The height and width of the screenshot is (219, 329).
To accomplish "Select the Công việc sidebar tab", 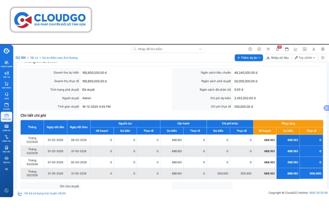I will tap(7, 117).
